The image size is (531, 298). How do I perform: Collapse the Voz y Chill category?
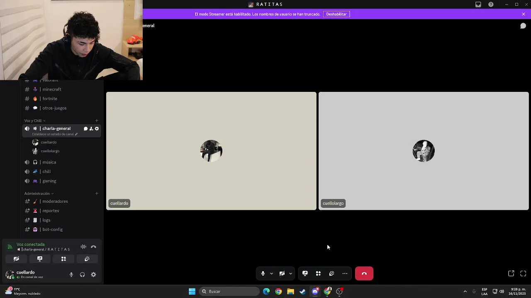click(34, 120)
